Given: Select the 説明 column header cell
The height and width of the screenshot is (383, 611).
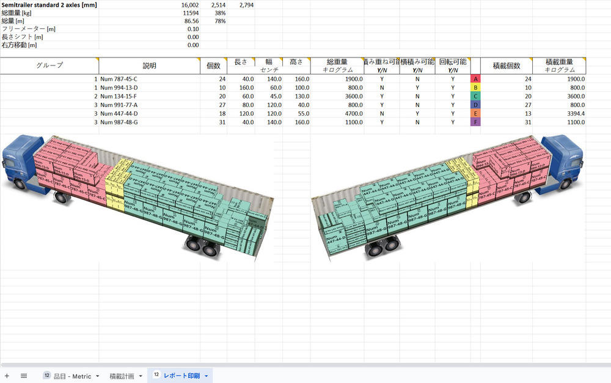Looking at the screenshot, I should [x=149, y=65].
